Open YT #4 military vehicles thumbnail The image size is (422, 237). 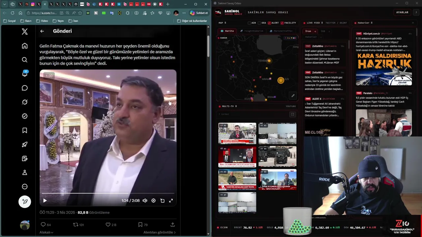(277, 157)
